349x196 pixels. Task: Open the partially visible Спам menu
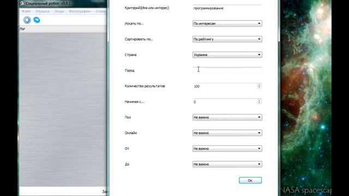[x=101, y=11]
